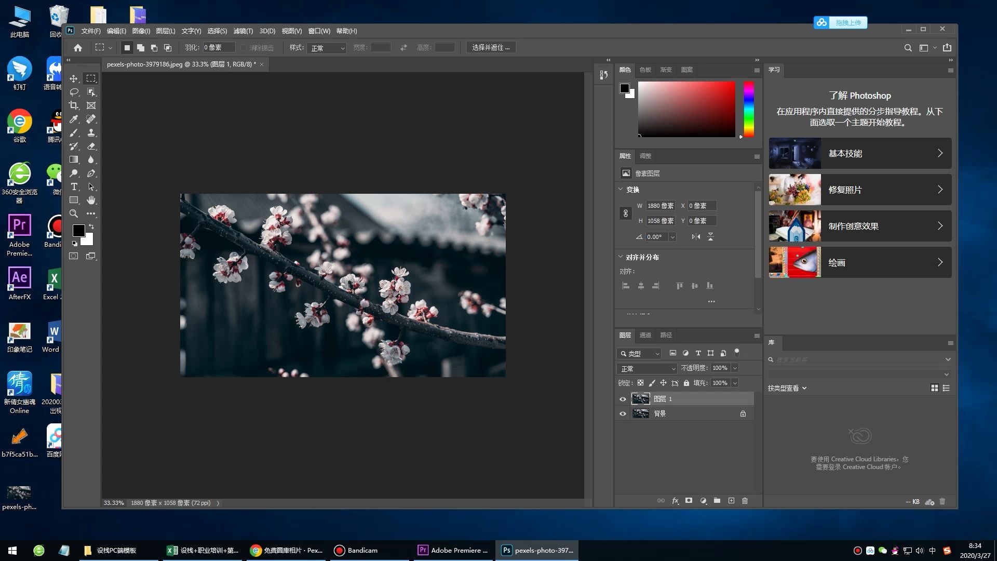Select the Move tool

(x=74, y=78)
